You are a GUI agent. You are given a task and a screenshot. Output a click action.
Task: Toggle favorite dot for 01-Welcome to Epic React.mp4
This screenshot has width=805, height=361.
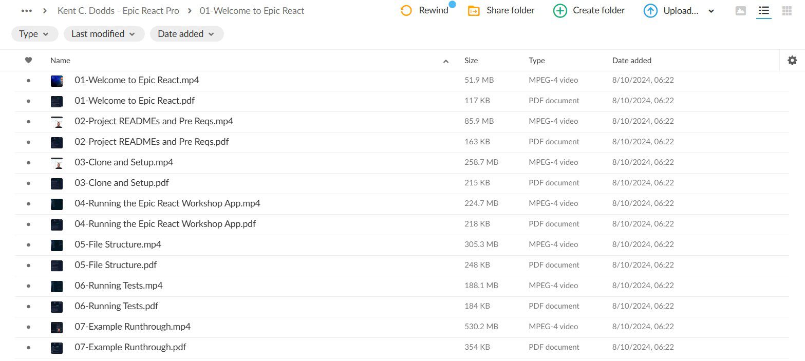point(28,81)
